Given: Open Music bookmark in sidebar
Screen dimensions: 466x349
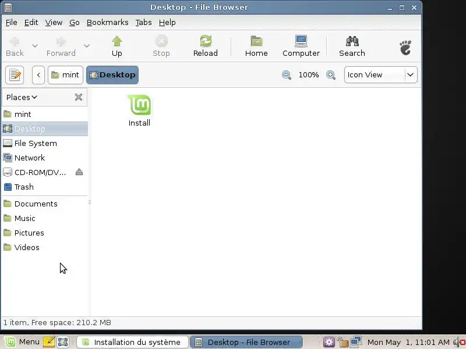Looking at the screenshot, I should pyautogui.click(x=45, y=219).
